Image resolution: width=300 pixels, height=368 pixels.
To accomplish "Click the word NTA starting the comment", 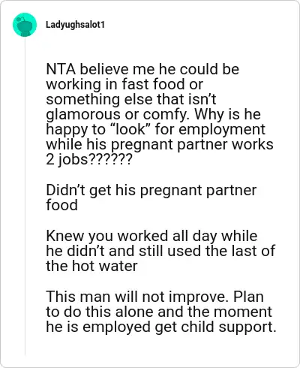I will click(x=61, y=69).
